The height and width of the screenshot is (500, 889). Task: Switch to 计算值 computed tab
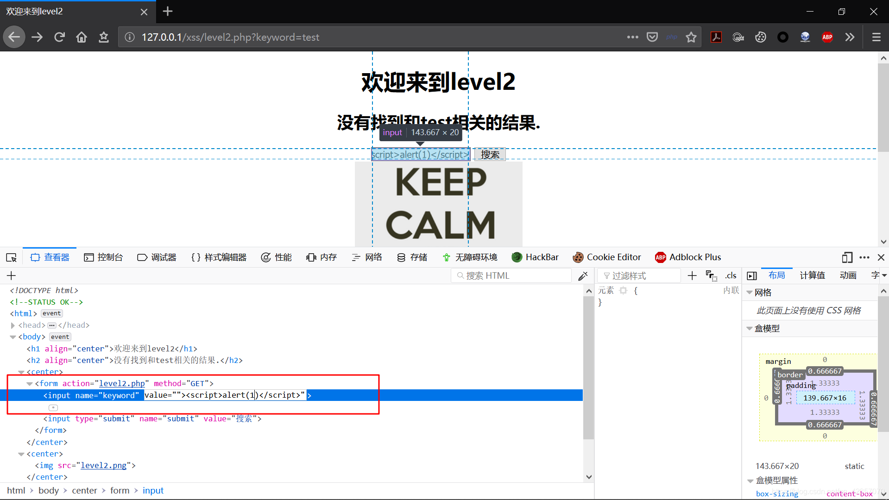(x=813, y=275)
